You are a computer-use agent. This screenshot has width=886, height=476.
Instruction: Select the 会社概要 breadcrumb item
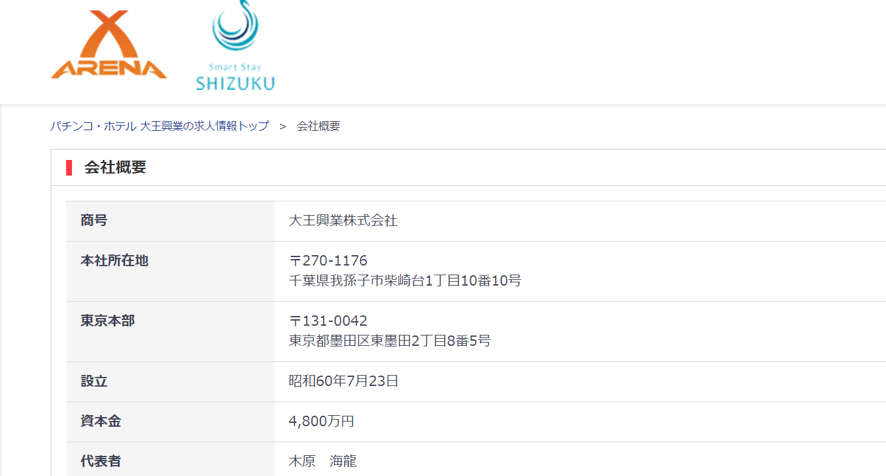click(318, 126)
